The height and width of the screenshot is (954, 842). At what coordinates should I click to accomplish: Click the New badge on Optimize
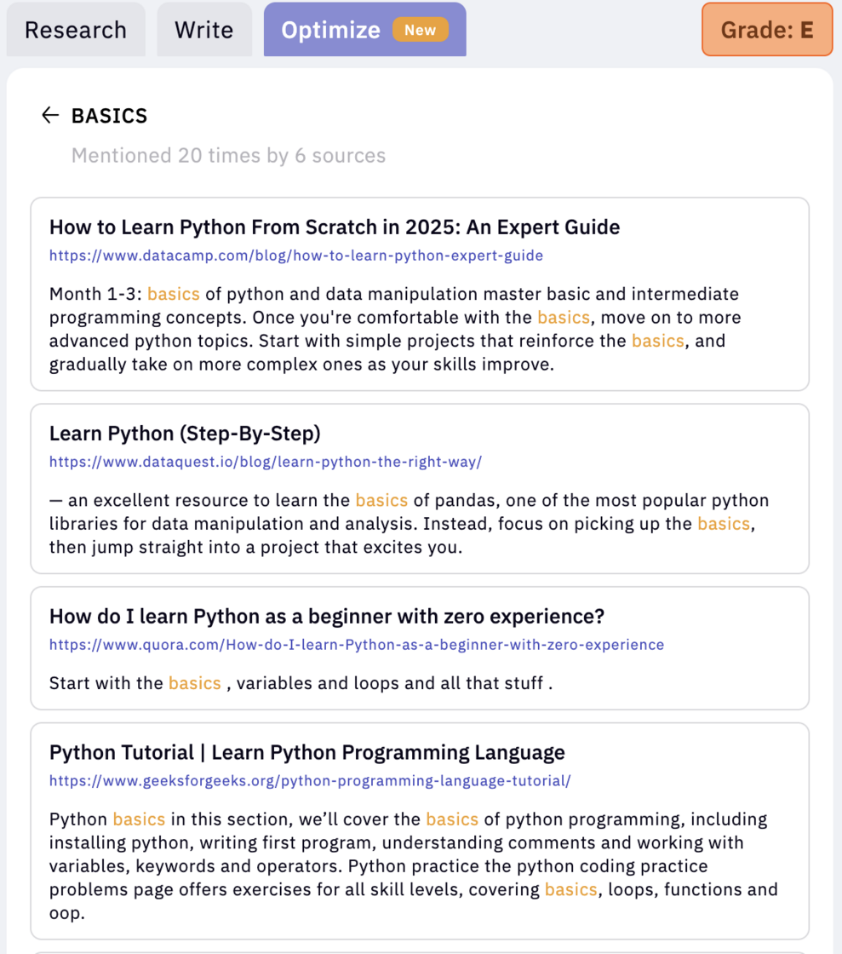pos(420,30)
